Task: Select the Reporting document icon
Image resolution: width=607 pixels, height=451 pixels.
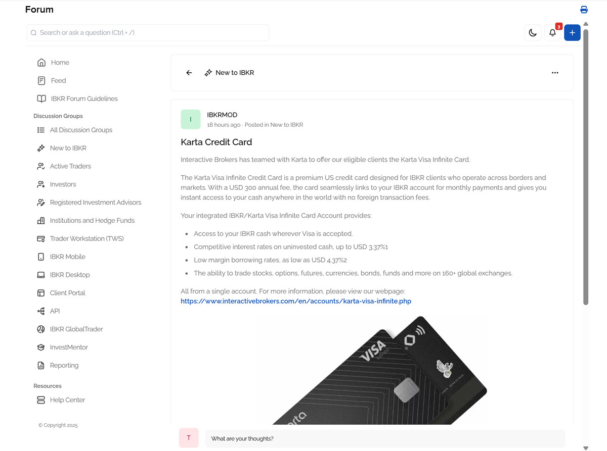Action: (40, 365)
